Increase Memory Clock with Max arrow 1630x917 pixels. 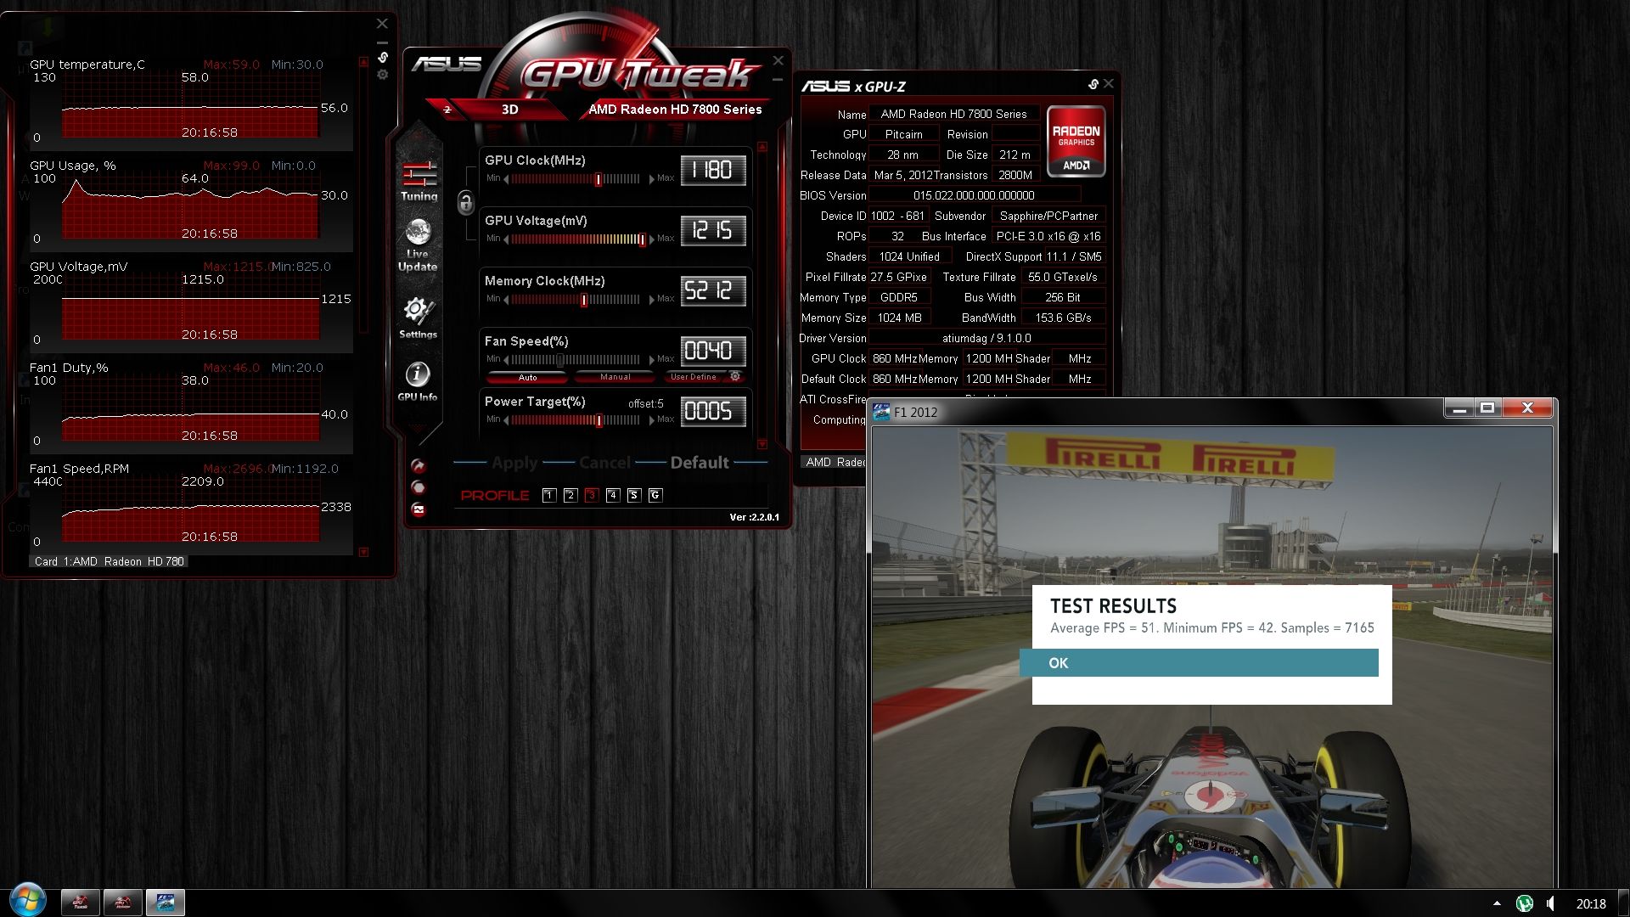[x=652, y=300]
